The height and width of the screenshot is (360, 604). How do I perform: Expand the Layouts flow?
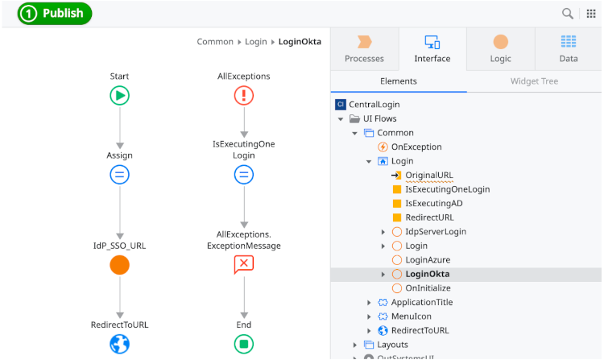tap(355, 345)
